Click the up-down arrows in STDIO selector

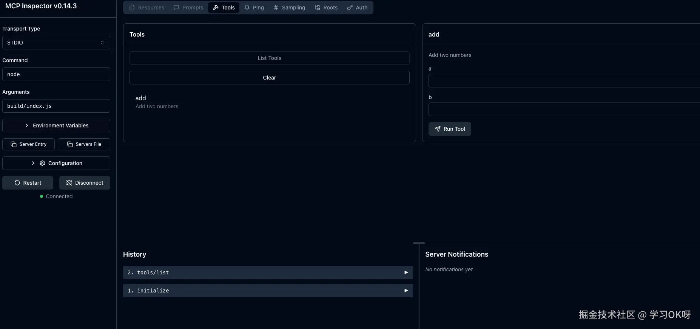(x=102, y=43)
